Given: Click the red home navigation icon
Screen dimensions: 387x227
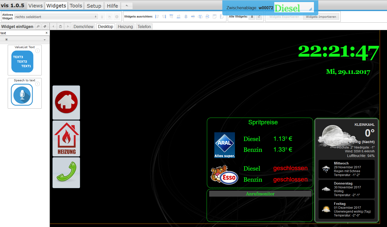Looking at the screenshot, I should (x=66, y=102).
